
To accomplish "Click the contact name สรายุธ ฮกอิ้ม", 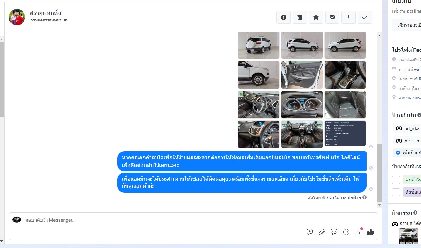I will click(46, 13).
